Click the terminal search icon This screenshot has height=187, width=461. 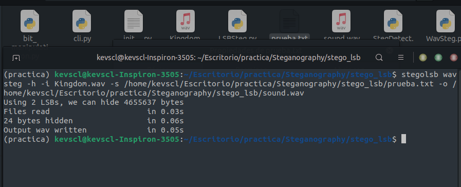pos(379,58)
